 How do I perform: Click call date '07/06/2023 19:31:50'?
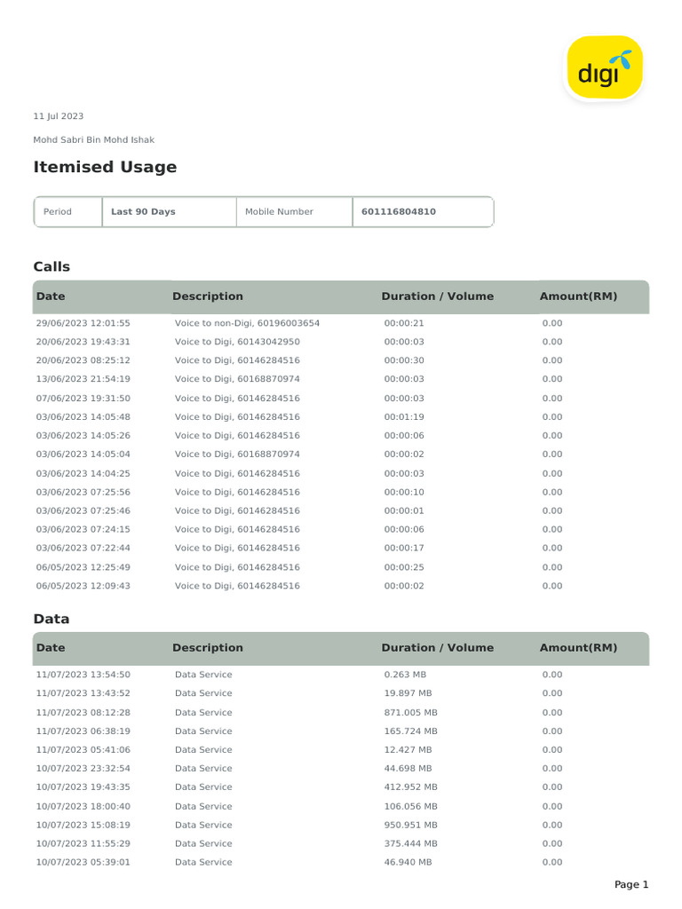pyautogui.click(x=83, y=399)
